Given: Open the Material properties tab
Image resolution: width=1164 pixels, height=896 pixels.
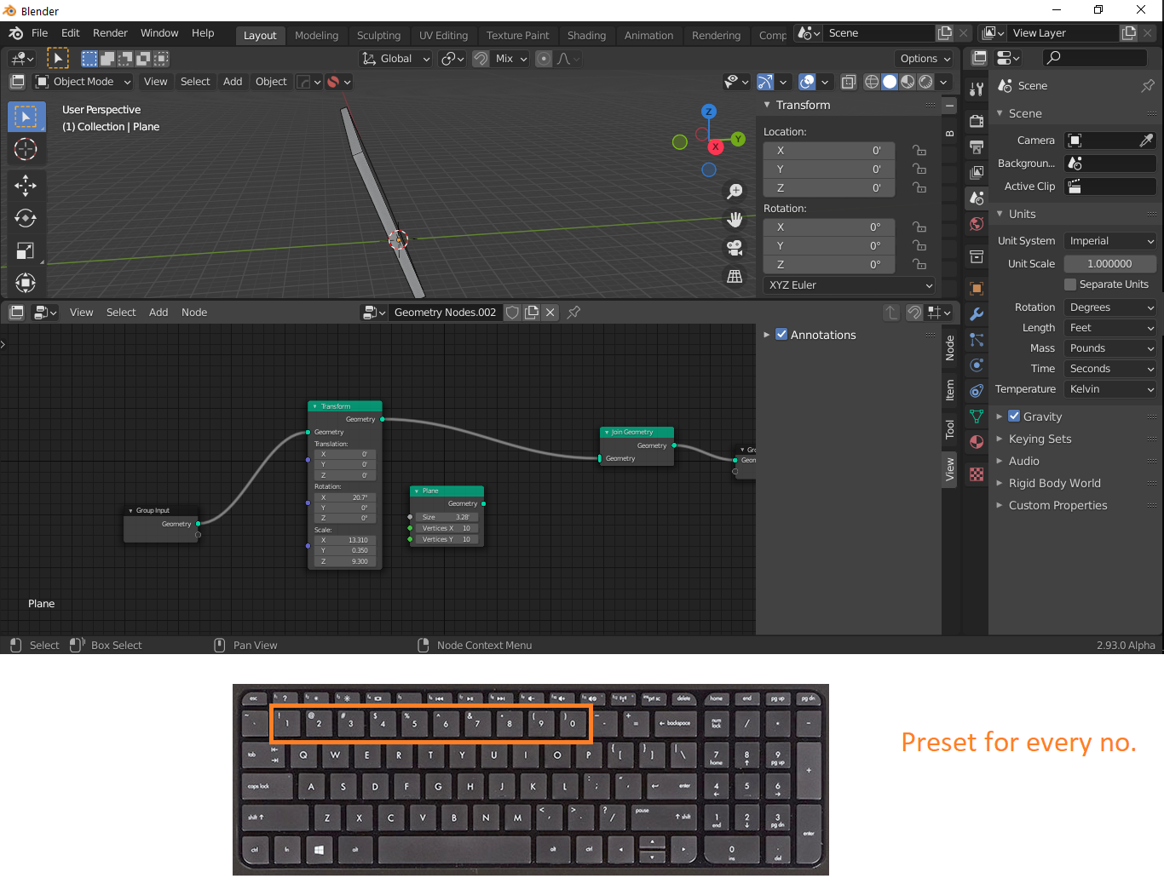Looking at the screenshot, I should point(977,442).
